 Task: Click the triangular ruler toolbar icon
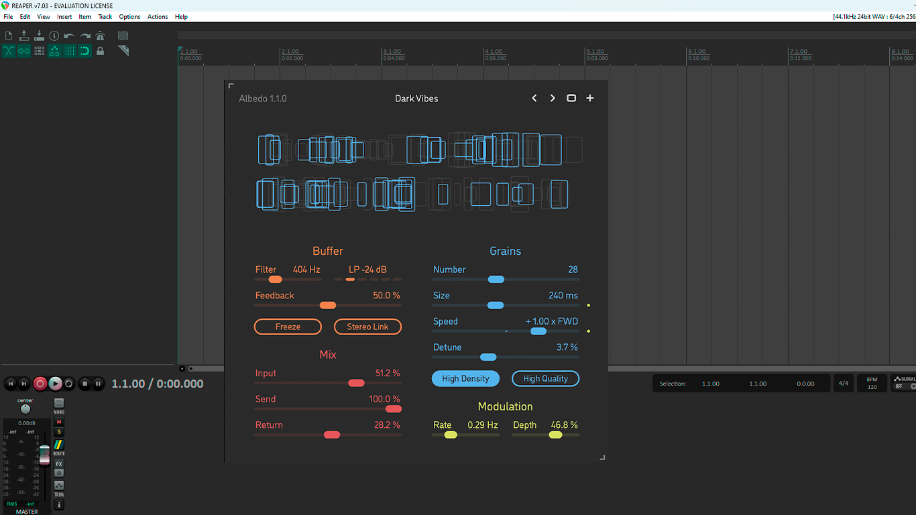[x=123, y=51]
